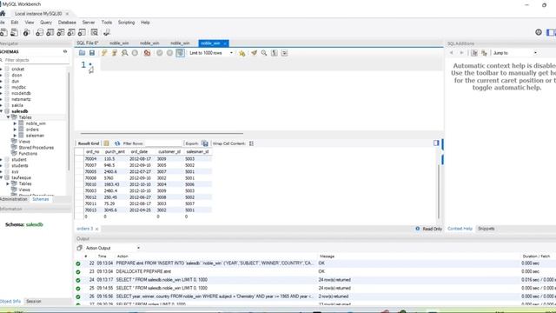This screenshot has height=313, width=556.
Task: Export recordset to file icon
Action: pos(205,143)
